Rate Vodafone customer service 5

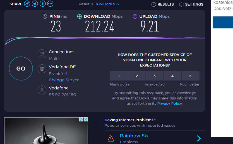(191, 76)
